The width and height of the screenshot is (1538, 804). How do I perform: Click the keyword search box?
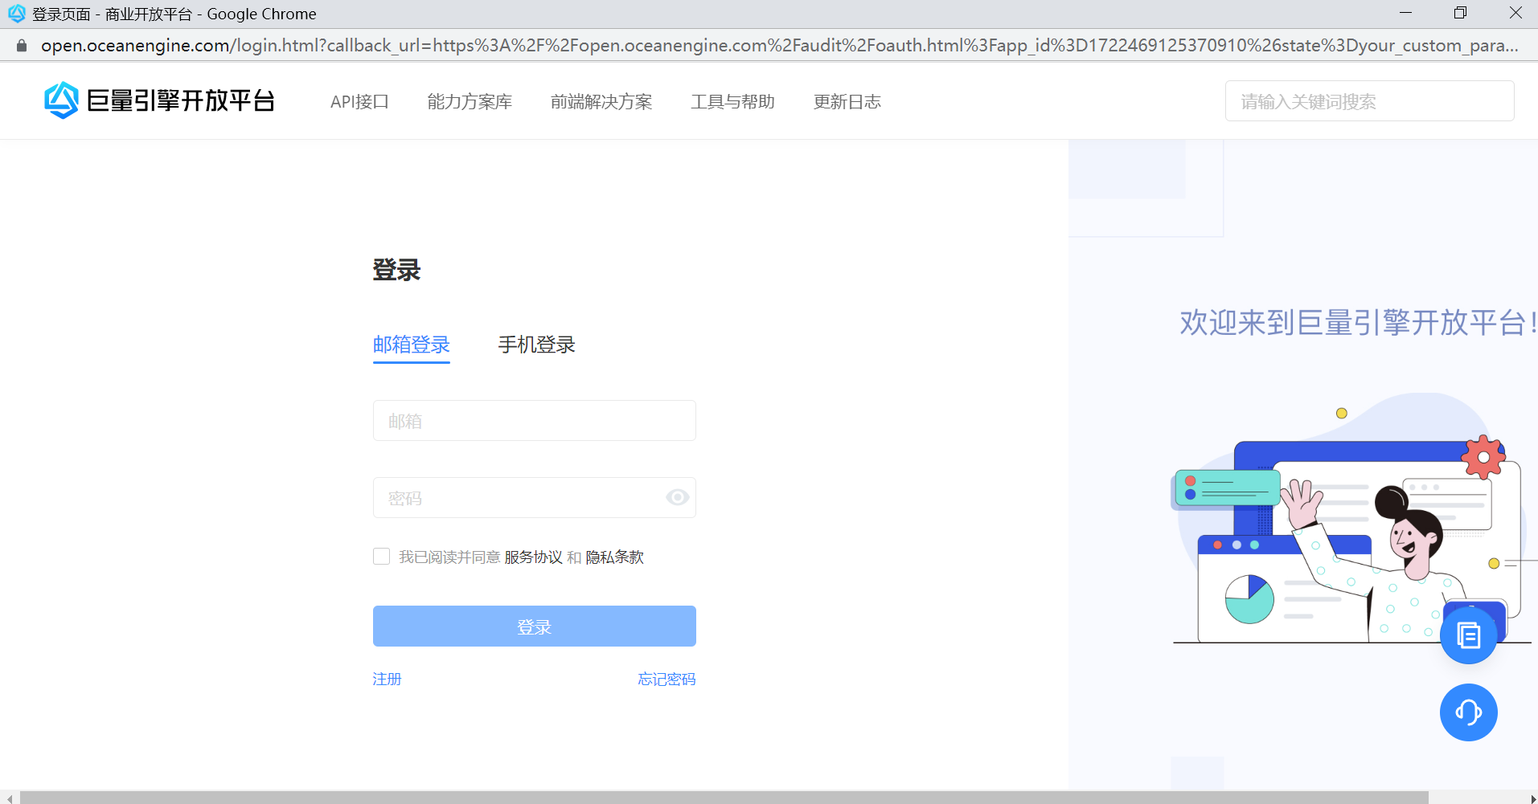point(1369,101)
